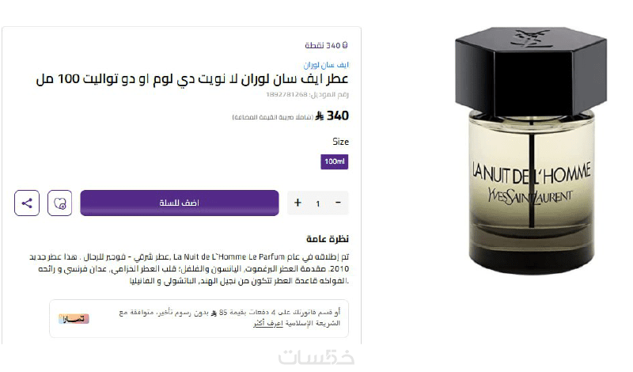Click the quantity number field
This screenshot has height=372, width=633.
(318, 203)
